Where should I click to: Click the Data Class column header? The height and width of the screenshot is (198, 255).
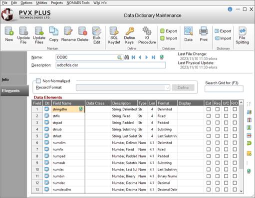[98, 103]
